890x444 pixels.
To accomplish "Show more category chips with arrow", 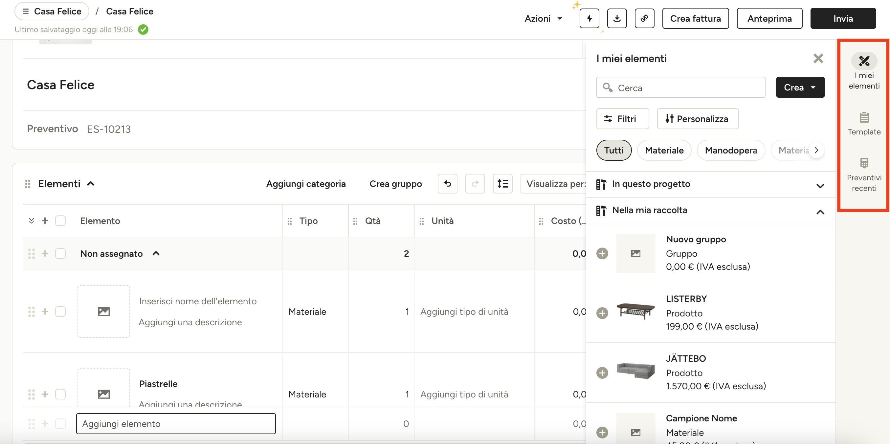I will (x=816, y=151).
